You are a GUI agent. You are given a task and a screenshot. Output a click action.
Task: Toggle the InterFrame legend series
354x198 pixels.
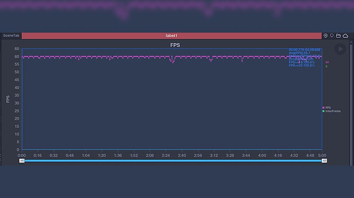click(x=331, y=111)
